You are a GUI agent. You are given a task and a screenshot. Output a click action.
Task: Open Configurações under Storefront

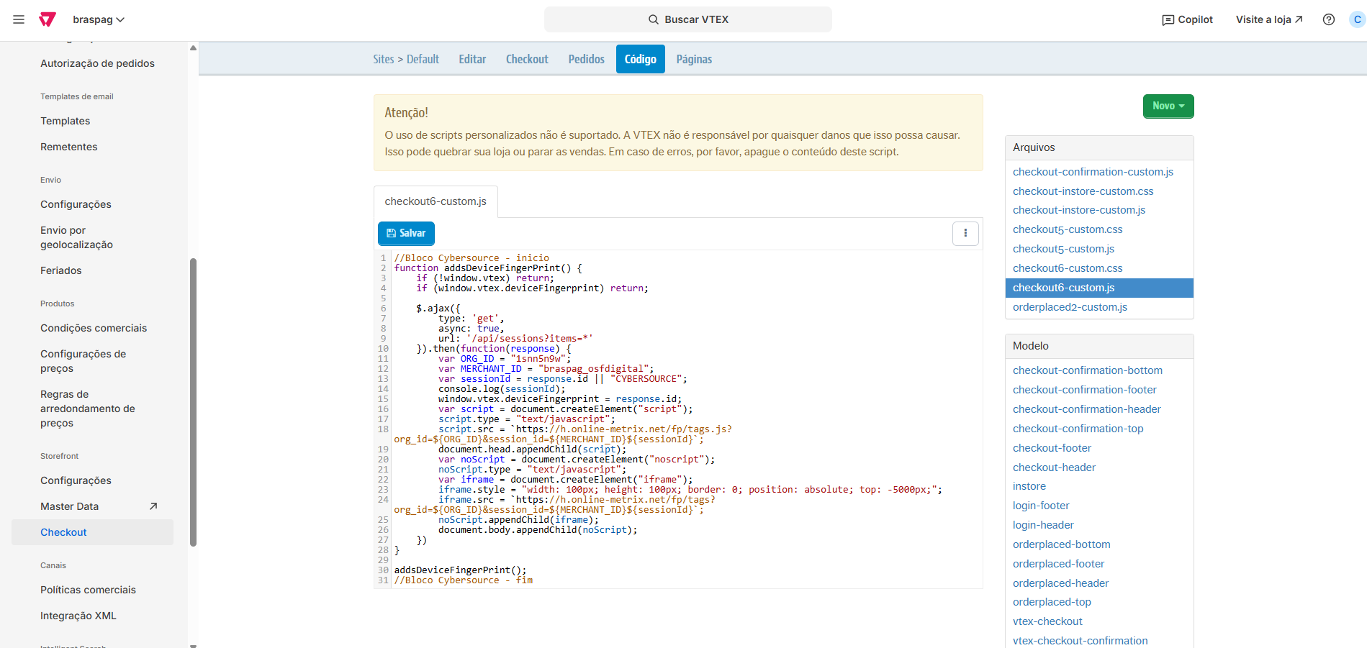coord(76,480)
